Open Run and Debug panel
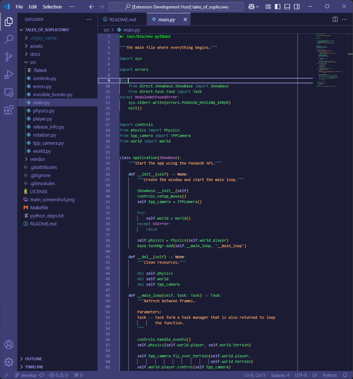The height and width of the screenshot is (379, 353). click(8, 75)
